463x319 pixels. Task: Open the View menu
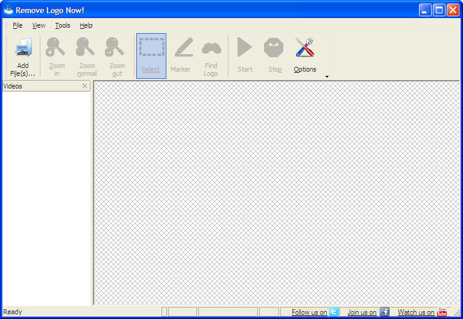(39, 26)
